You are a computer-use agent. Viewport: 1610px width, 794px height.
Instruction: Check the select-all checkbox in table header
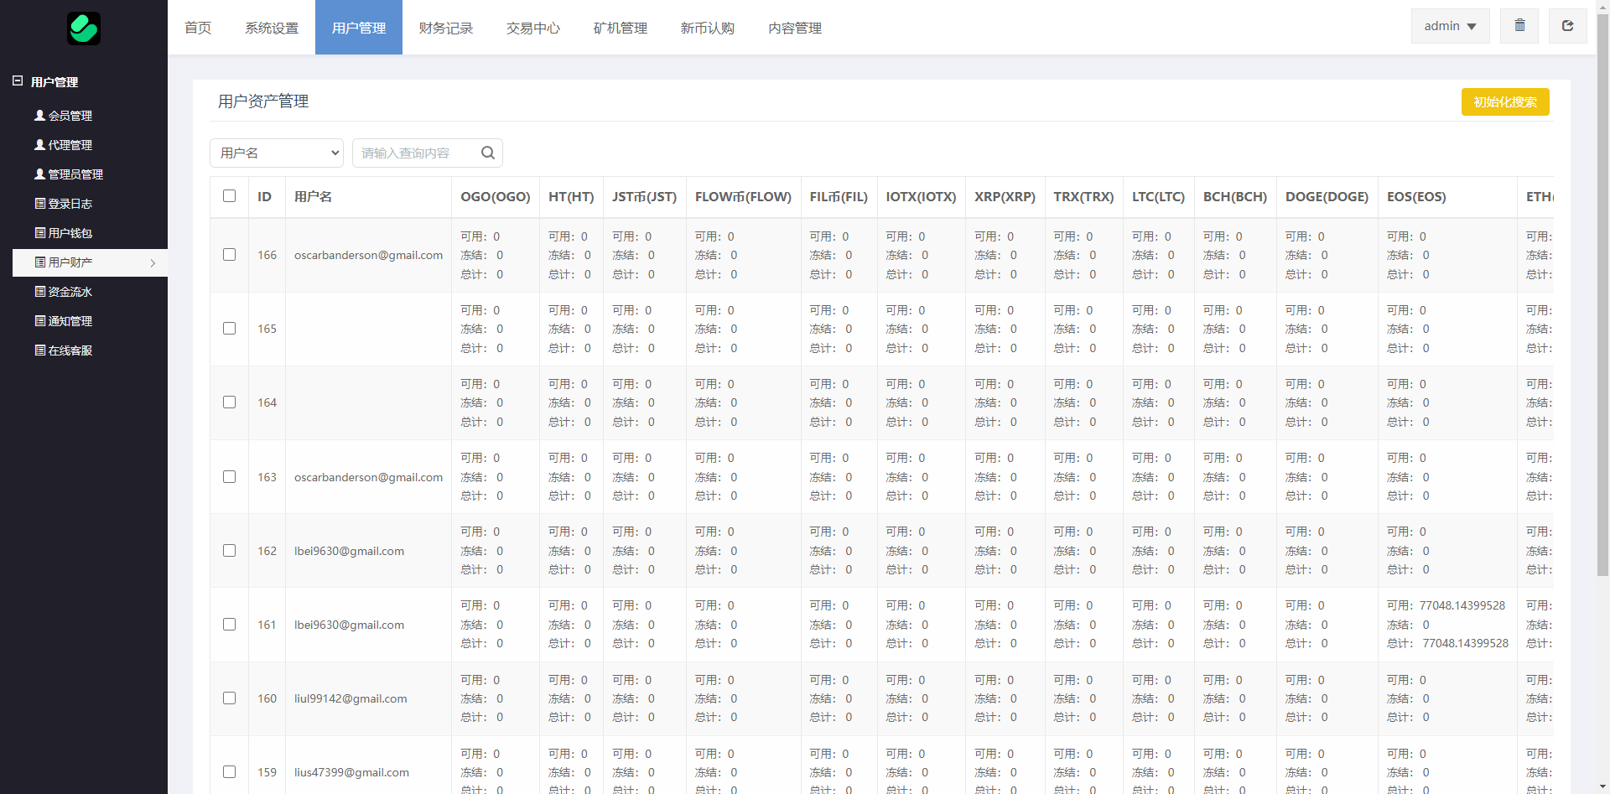click(x=229, y=196)
